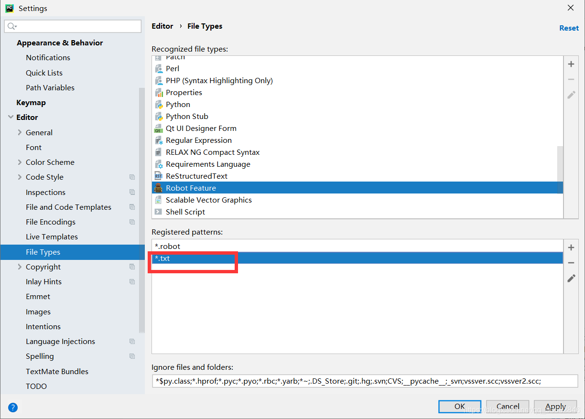The width and height of the screenshot is (585, 419).
Task: Open the Inlay Hints page
Action: pyautogui.click(x=43, y=282)
